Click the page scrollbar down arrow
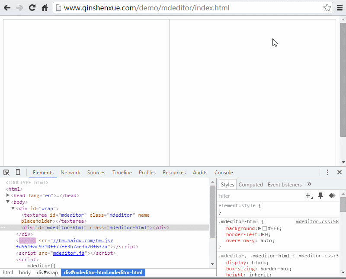Viewport: 346px width, 279px height. click(x=343, y=162)
